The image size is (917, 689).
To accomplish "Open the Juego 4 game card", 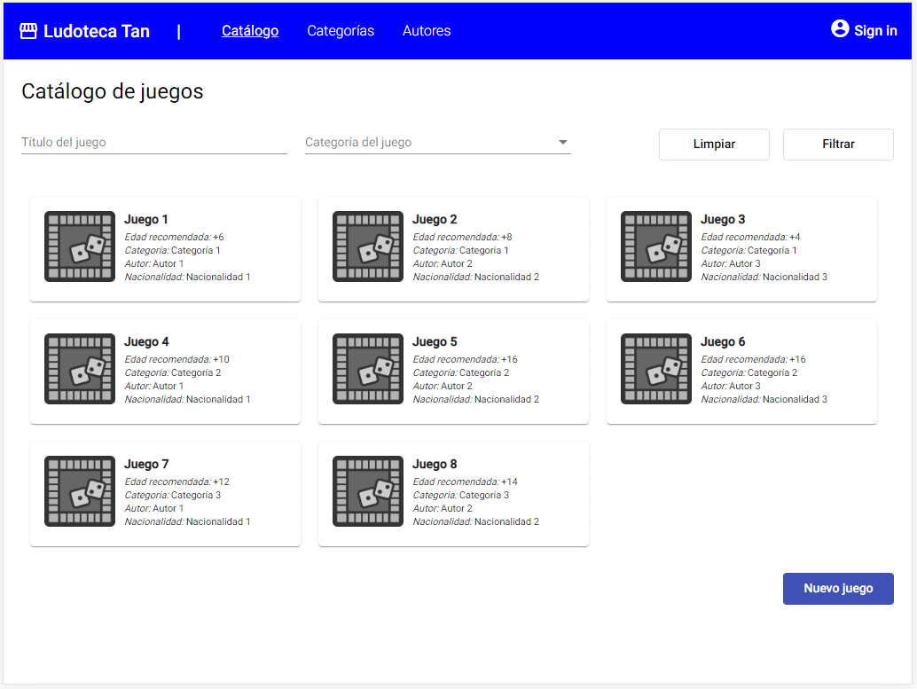I will point(165,371).
